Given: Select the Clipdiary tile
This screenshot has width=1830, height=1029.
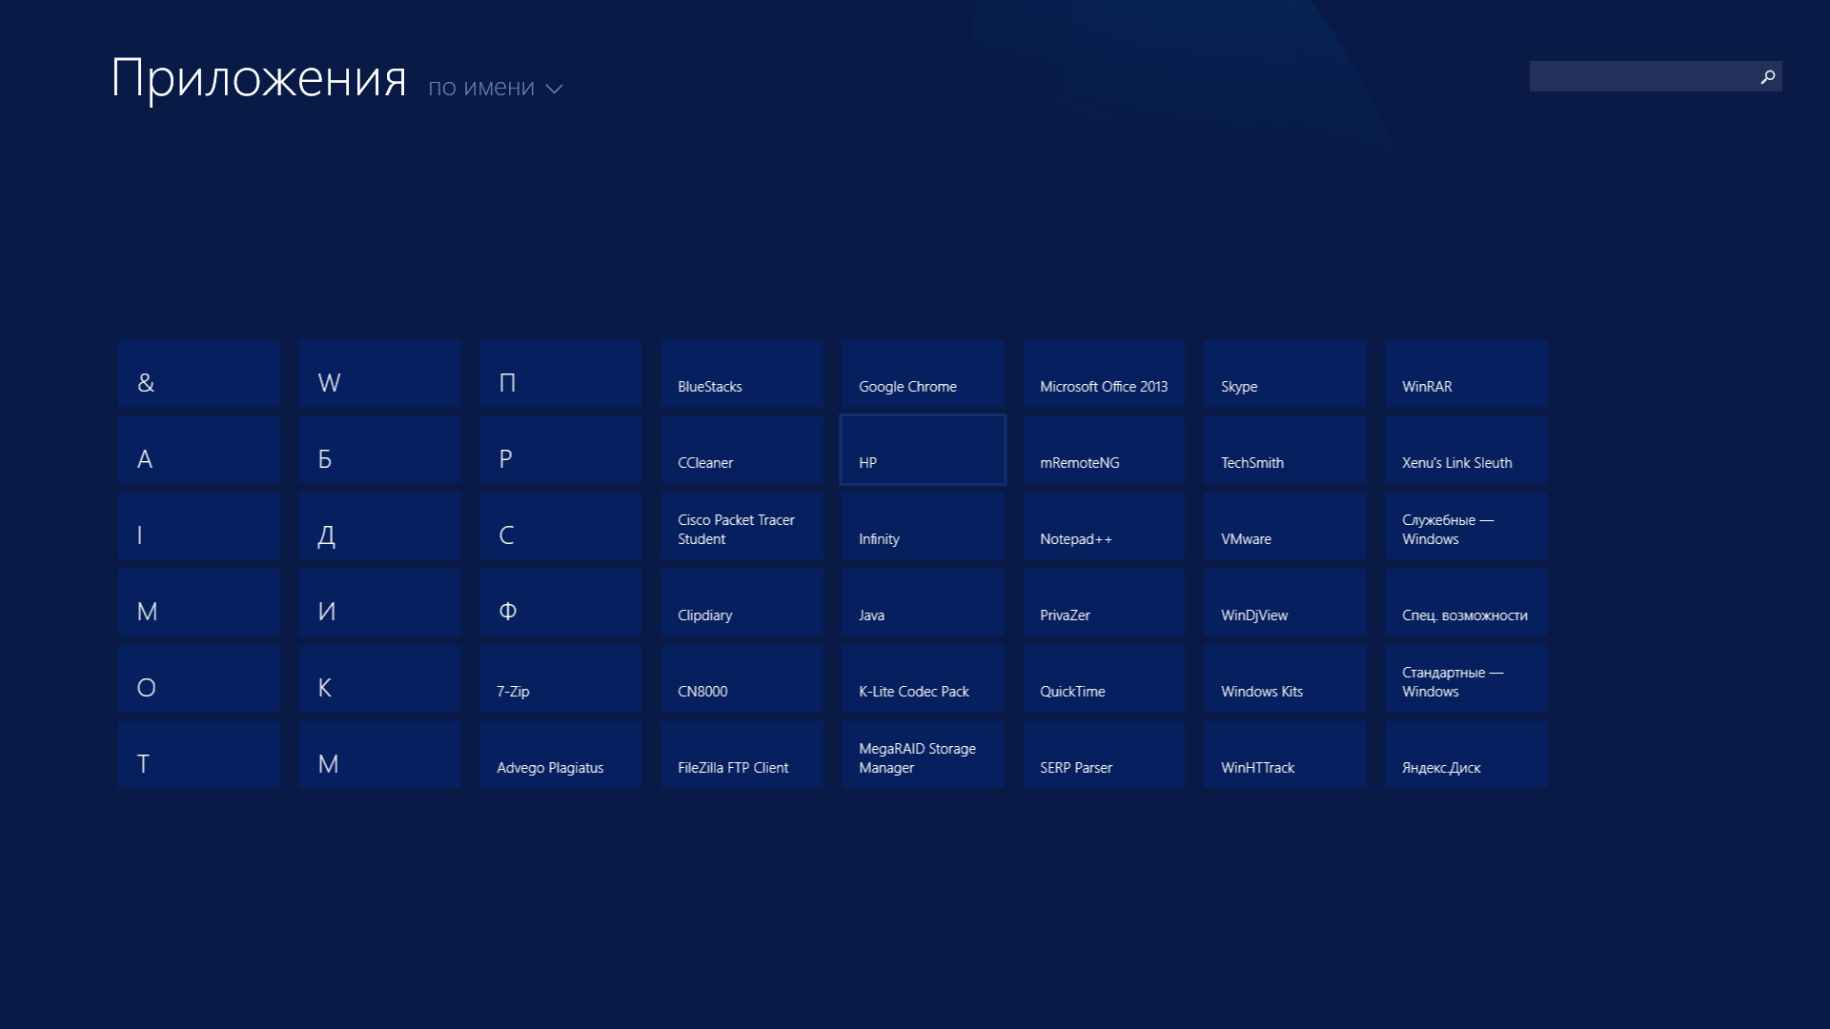Looking at the screenshot, I should click(x=742, y=602).
